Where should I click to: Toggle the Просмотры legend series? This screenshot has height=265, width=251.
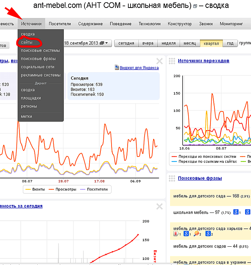(62, 189)
